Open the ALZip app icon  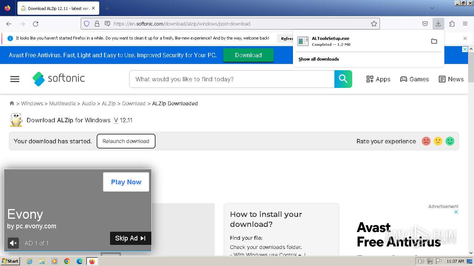(x=16, y=120)
